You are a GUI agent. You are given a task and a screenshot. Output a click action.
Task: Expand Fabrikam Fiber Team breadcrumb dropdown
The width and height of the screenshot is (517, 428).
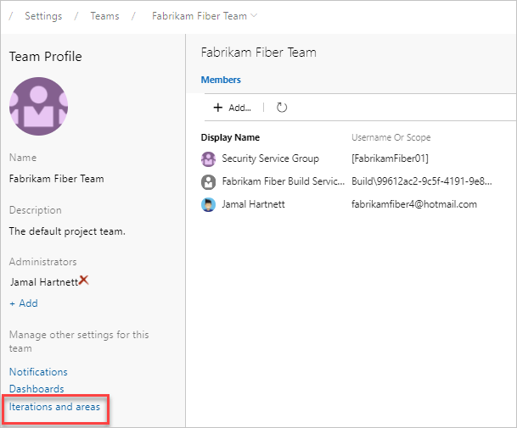point(254,15)
